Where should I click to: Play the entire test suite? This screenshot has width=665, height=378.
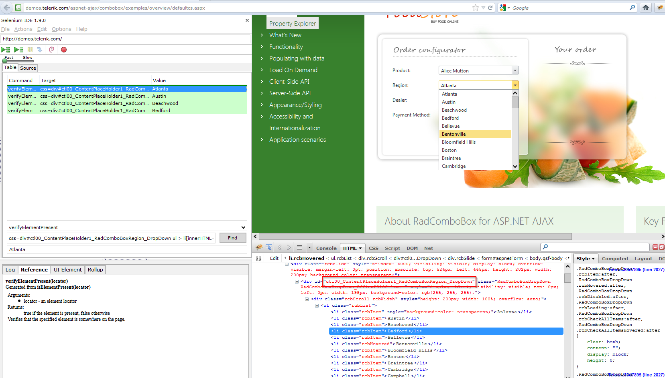coord(6,50)
